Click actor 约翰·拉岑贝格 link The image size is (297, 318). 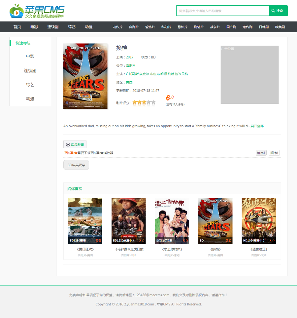point(178,74)
